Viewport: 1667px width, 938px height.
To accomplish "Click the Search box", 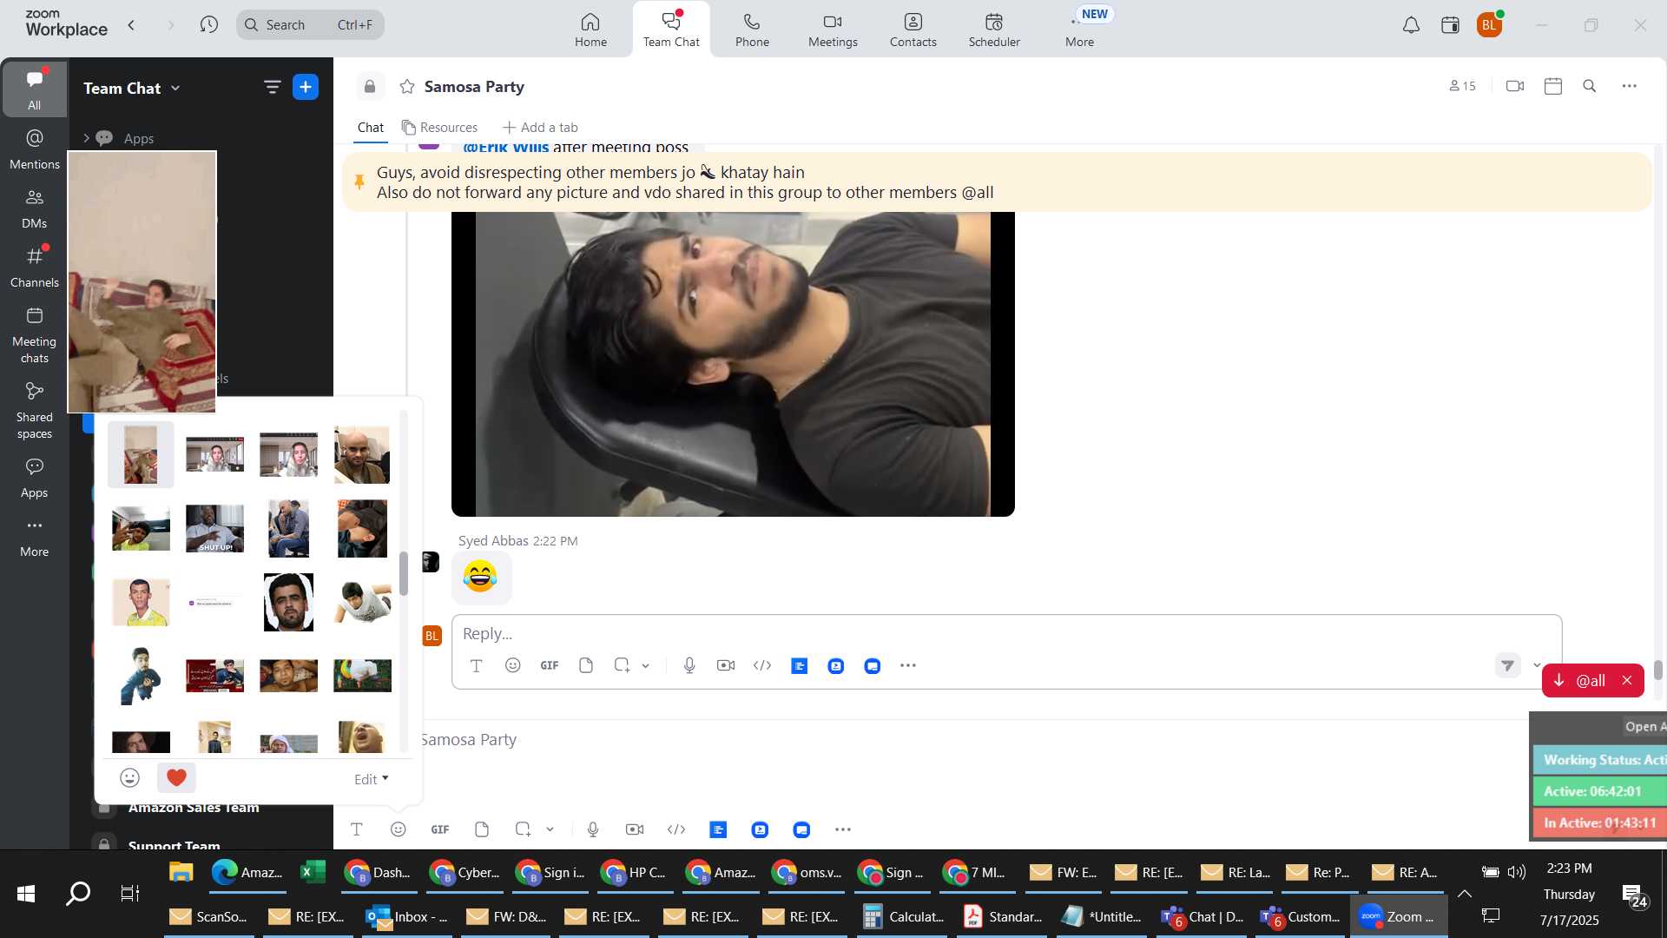I will (x=310, y=24).
